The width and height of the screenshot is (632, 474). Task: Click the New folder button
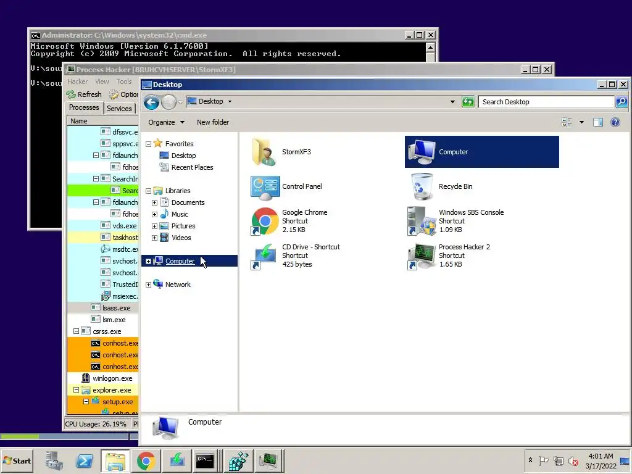pyautogui.click(x=213, y=122)
